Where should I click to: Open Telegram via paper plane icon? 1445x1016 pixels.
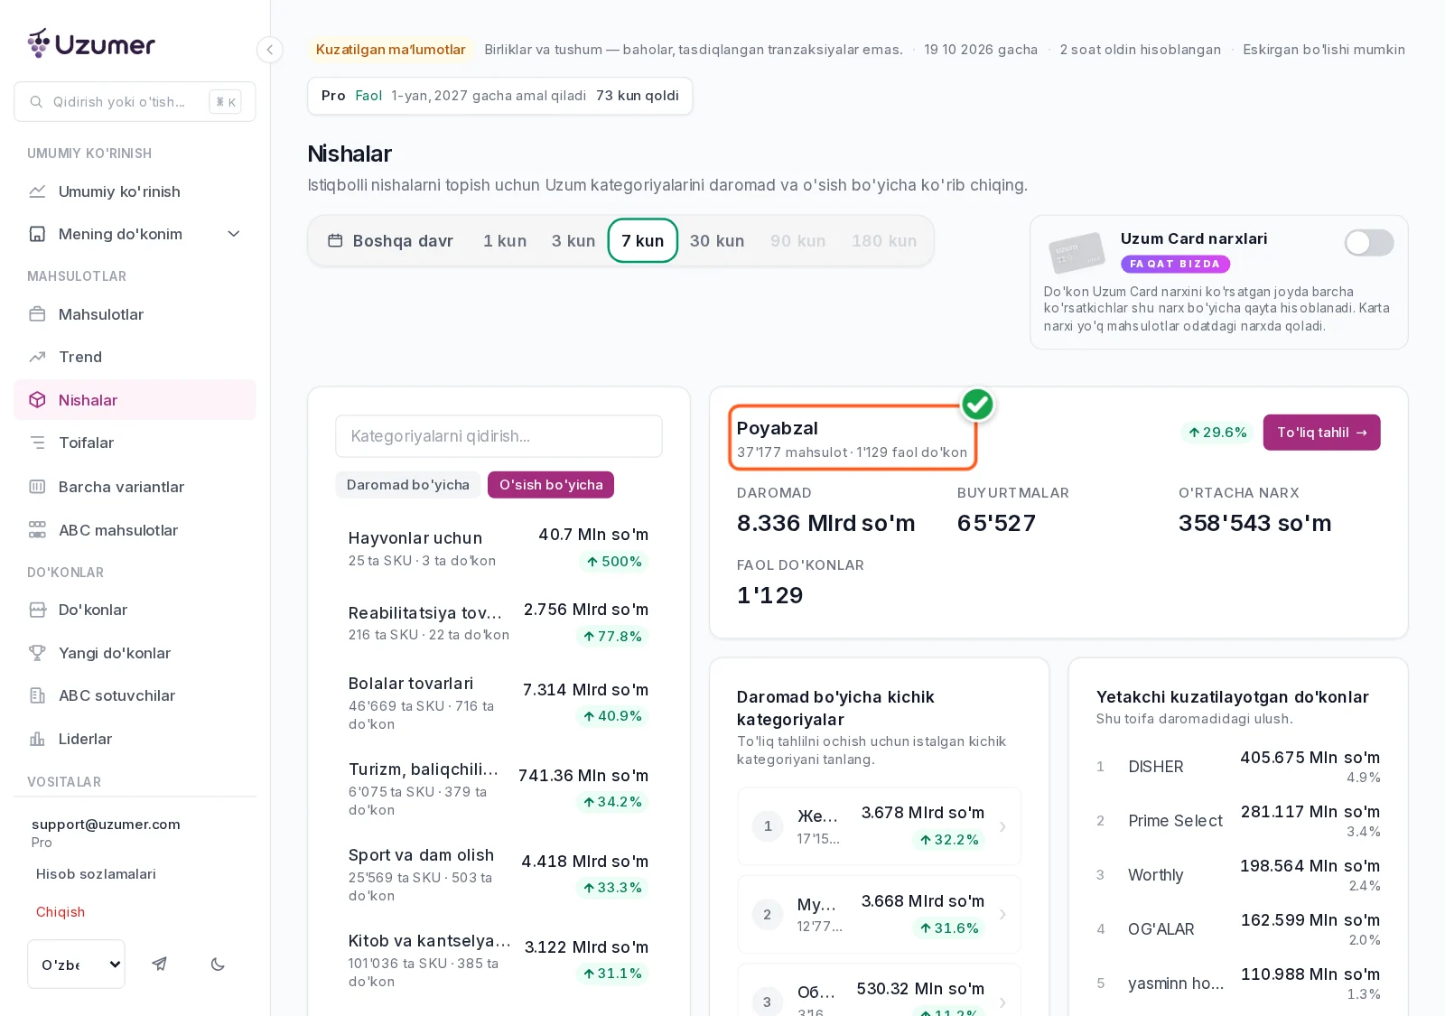tap(160, 964)
